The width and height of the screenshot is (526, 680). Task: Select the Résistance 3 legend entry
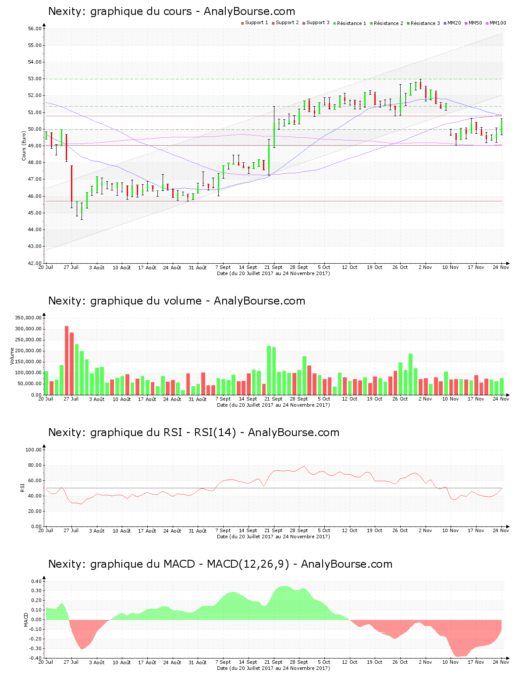click(x=423, y=23)
